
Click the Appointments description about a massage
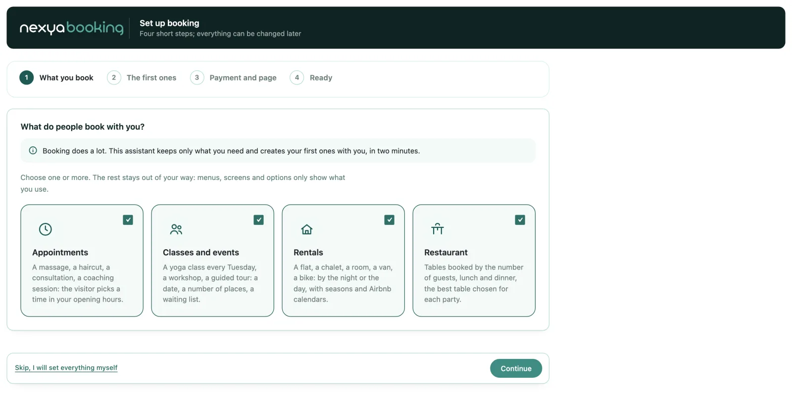tap(78, 283)
